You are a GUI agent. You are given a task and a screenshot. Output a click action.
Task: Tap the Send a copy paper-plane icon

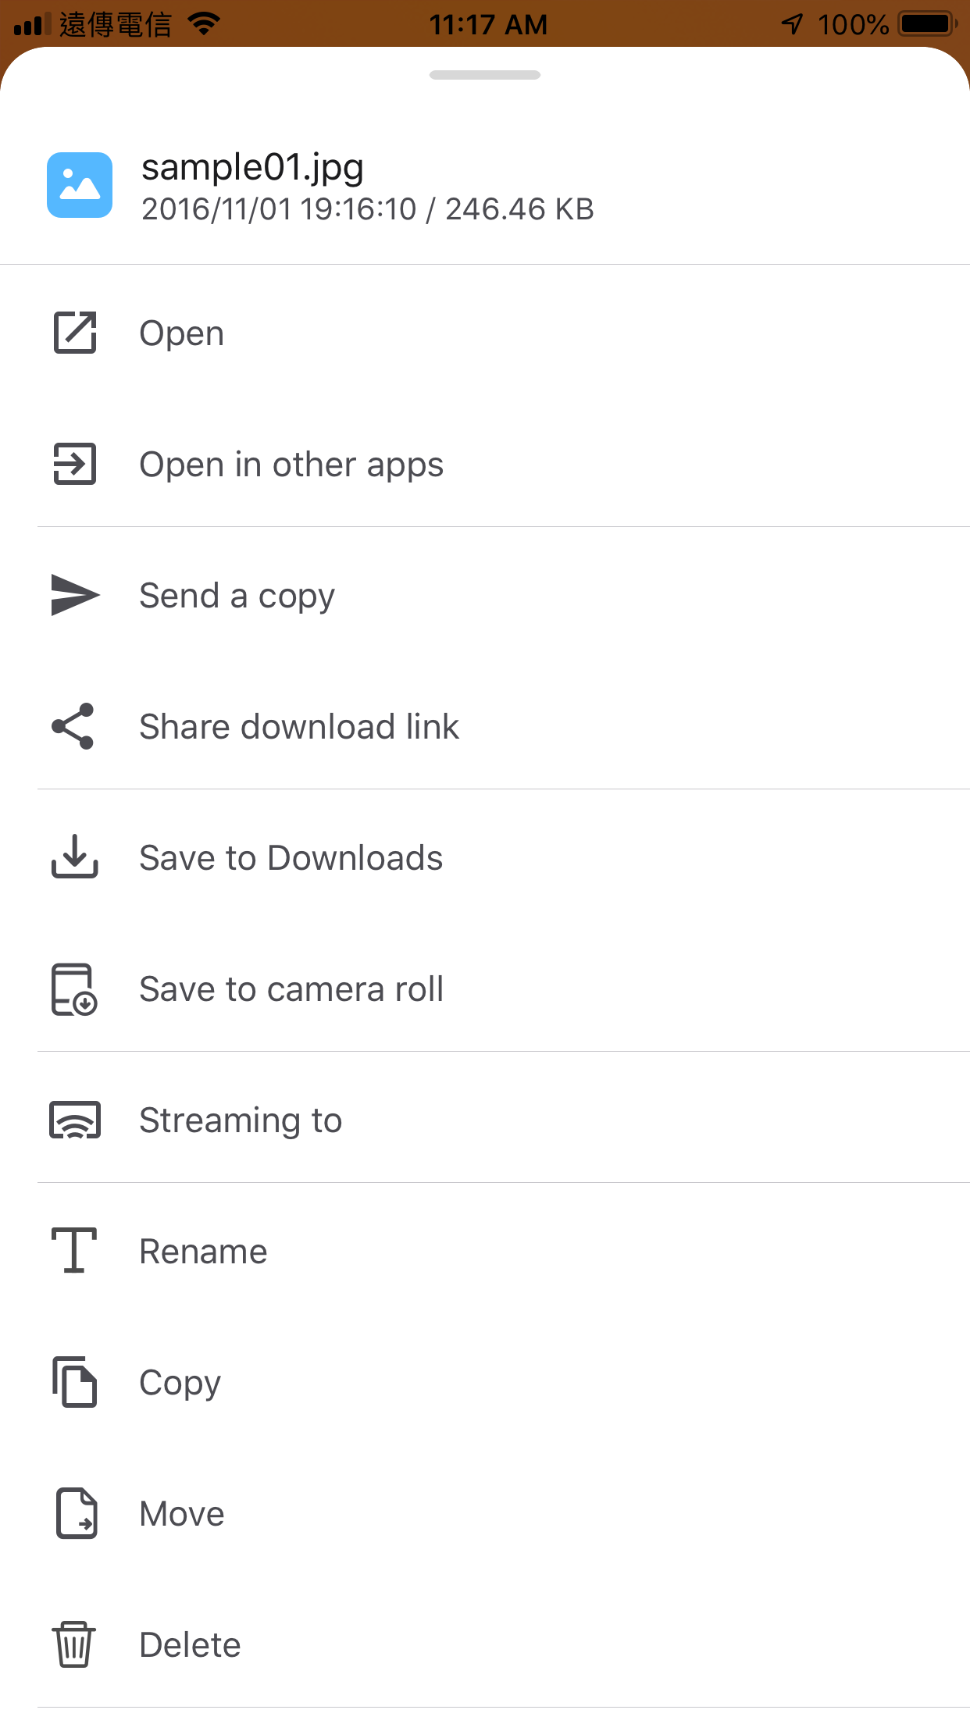coord(75,595)
